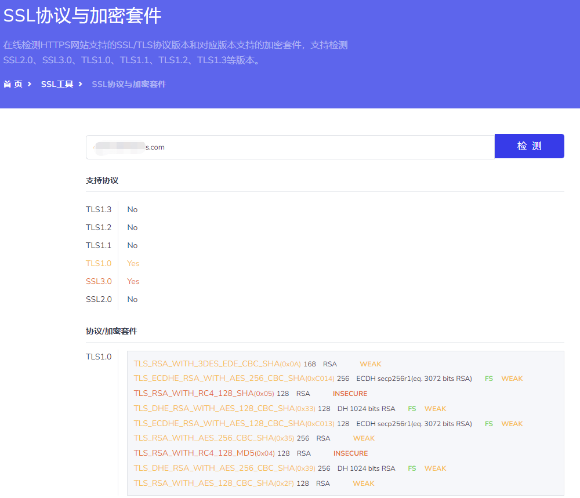This screenshot has height=498, width=580.
Task: Open the SSL工具 breadcrumb link
Action: 57,84
